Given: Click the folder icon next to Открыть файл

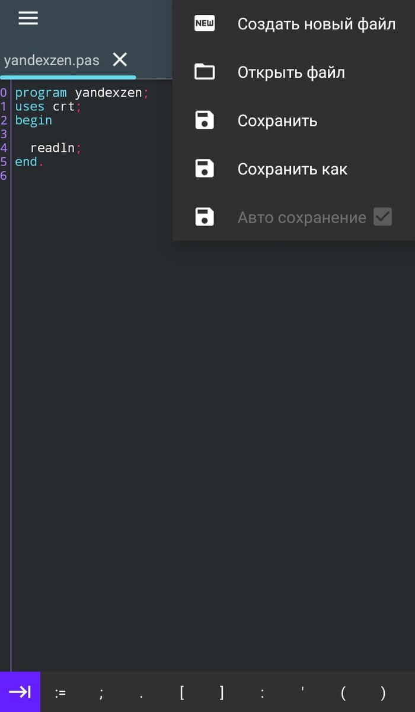Looking at the screenshot, I should [x=205, y=71].
